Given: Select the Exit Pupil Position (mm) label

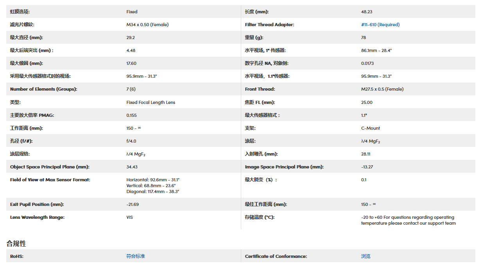Looking at the screenshot, I should 37,204.
